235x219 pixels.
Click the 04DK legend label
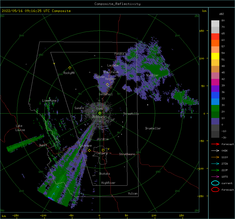pyautogui.click(x=225, y=151)
